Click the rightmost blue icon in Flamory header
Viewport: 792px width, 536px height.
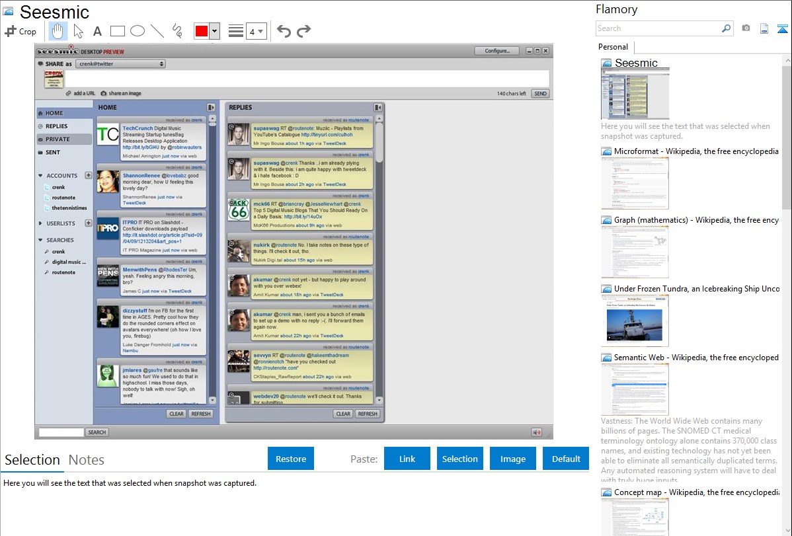point(782,28)
